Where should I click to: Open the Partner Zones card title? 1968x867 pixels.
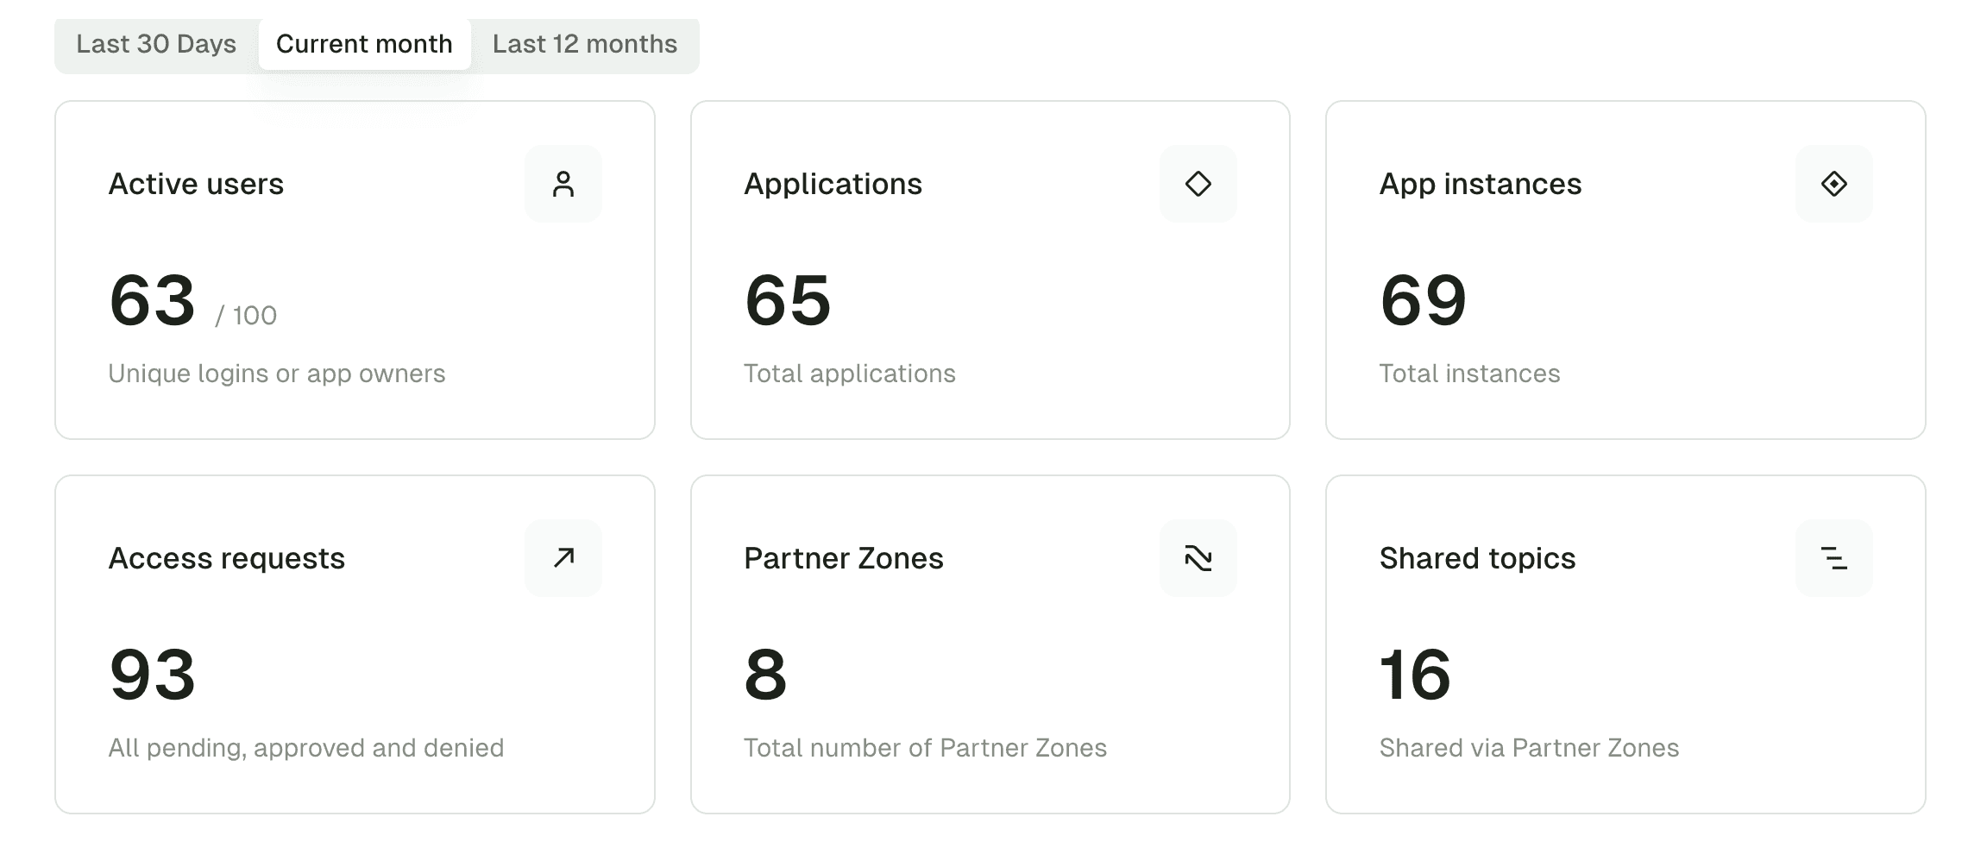843,558
